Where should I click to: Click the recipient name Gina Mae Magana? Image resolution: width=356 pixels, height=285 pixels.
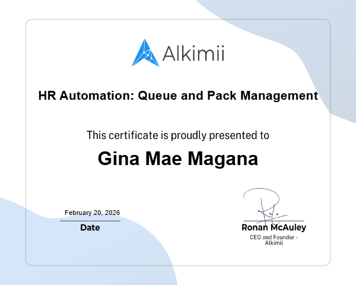coord(178,159)
